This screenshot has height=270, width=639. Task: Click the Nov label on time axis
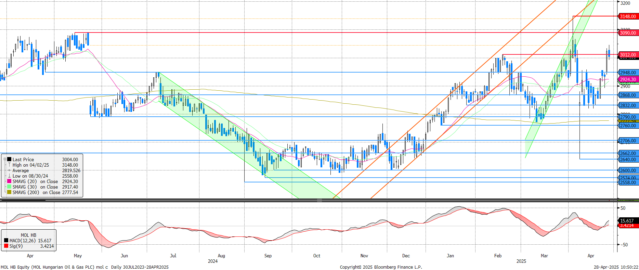(364, 256)
